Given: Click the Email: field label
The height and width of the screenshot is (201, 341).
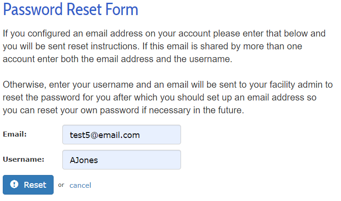Looking at the screenshot, I should (15, 134).
